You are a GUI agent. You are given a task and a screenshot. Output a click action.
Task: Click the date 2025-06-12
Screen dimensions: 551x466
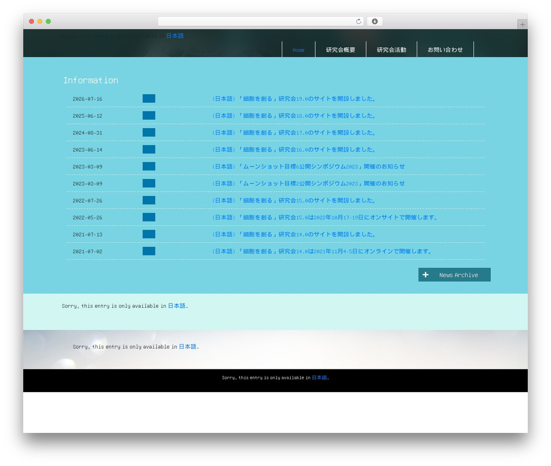click(x=87, y=116)
